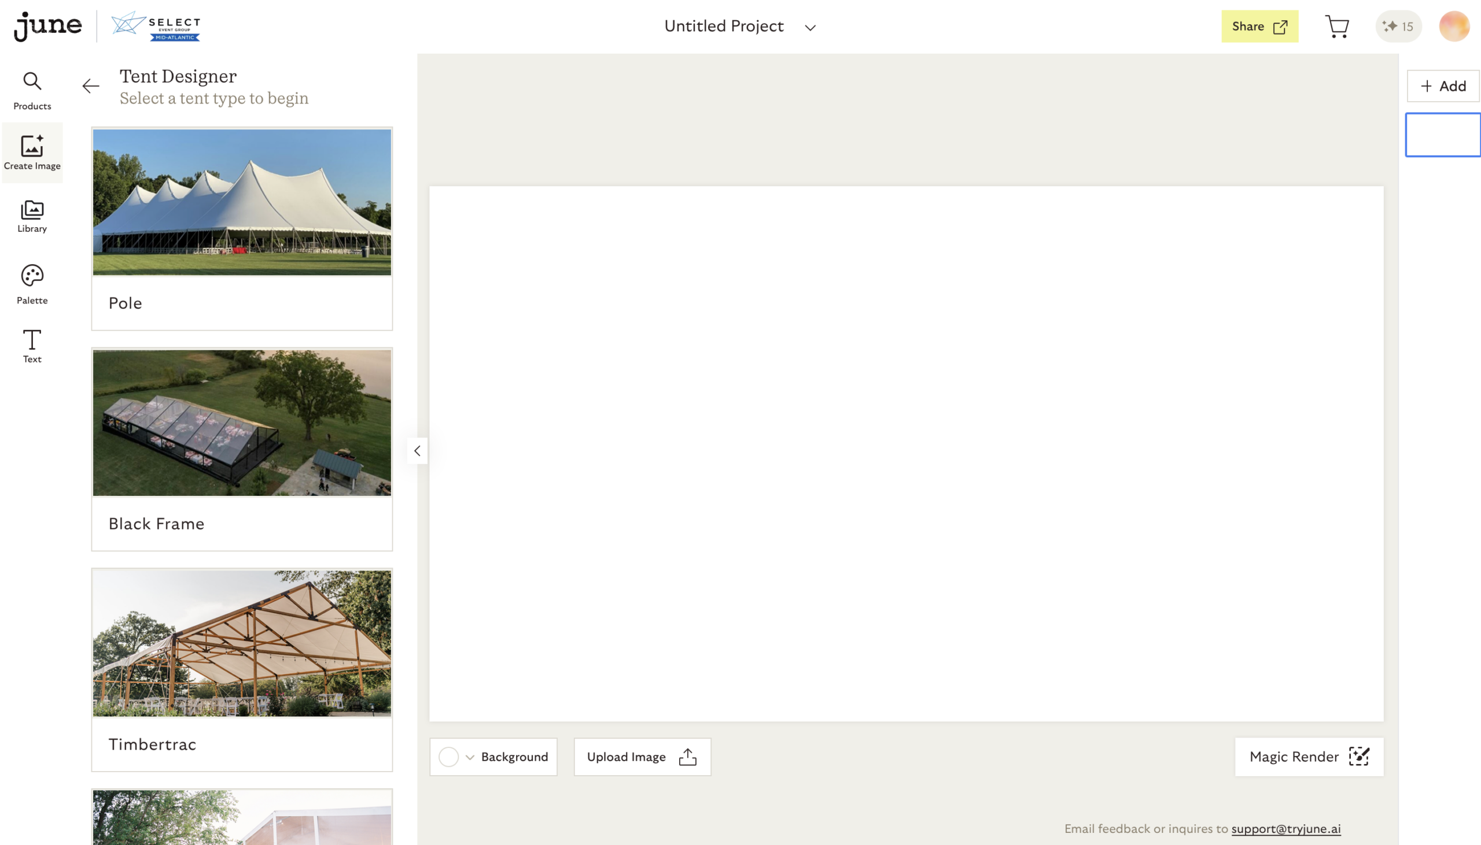Screen dimensions: 1481x845
Task: Click the Select Event Group logo
Action: coord(156,26)
